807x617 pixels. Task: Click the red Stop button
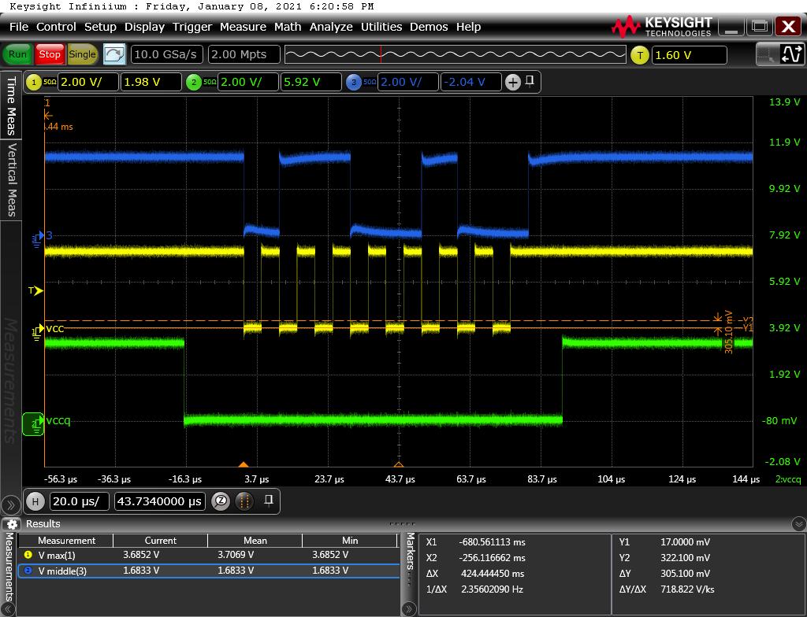50,54
